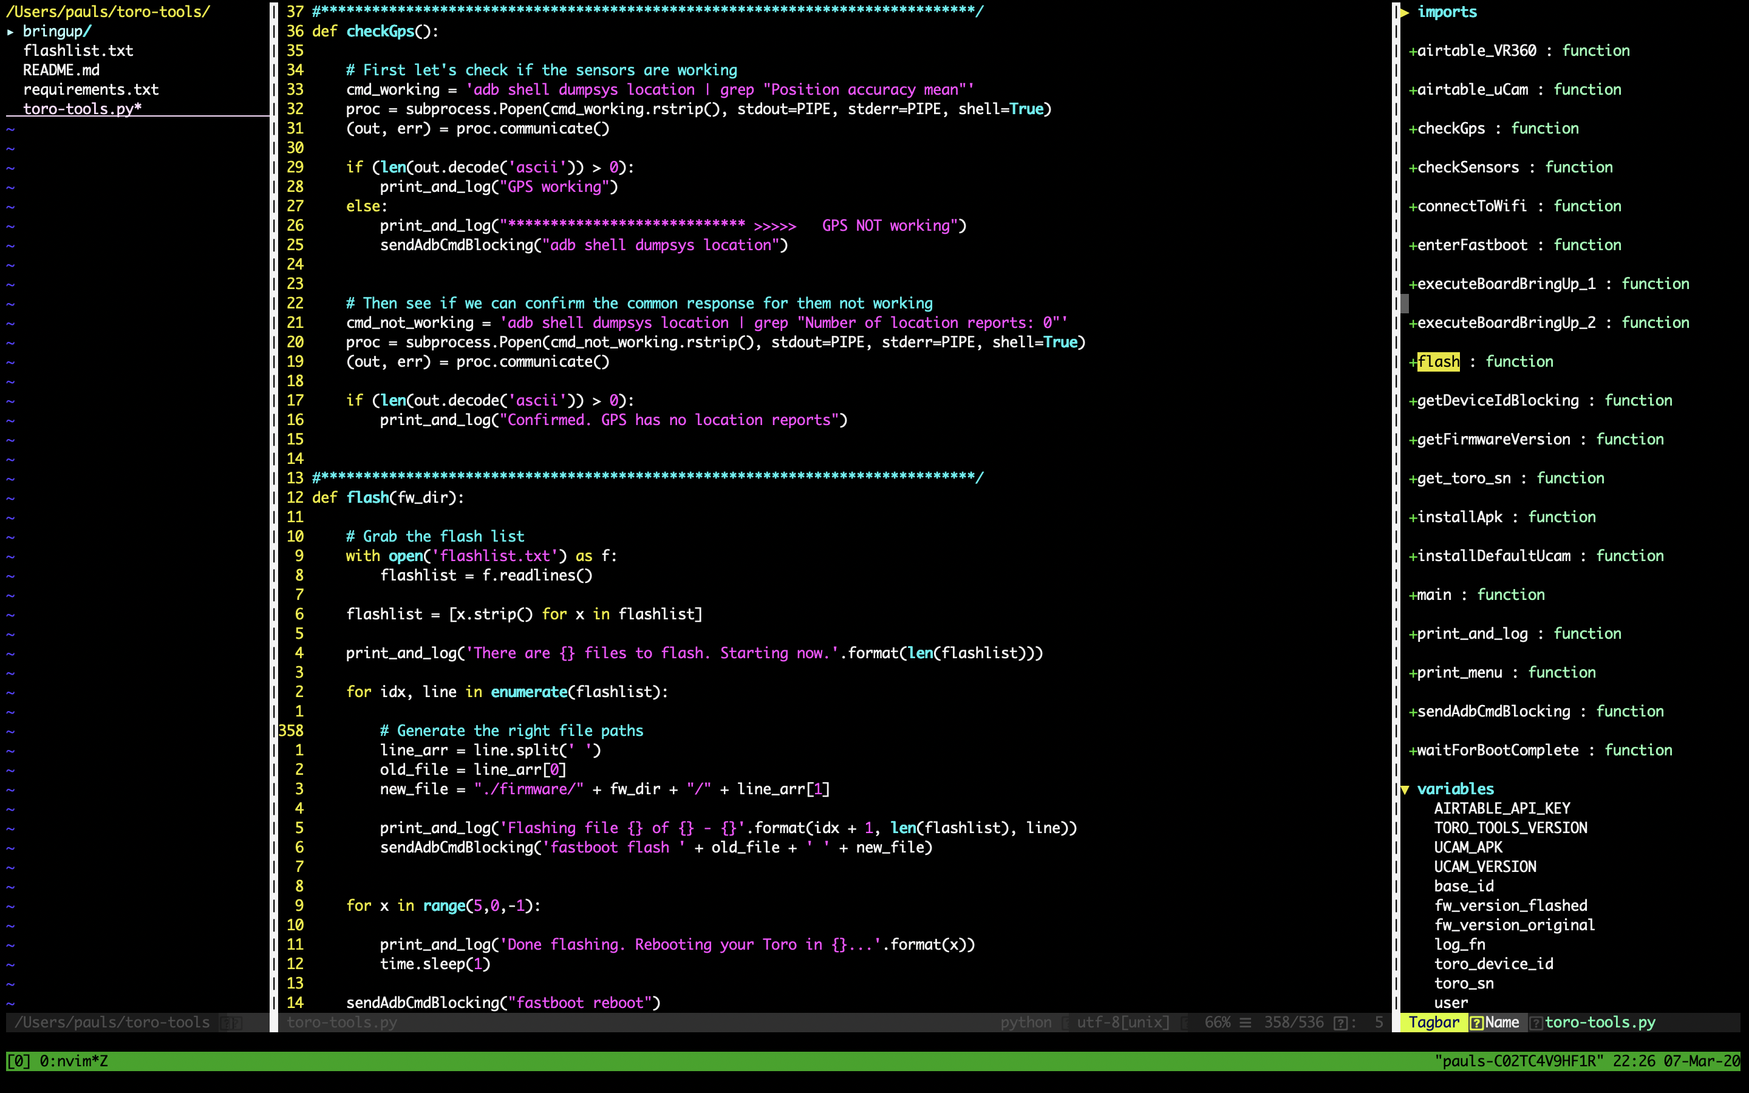Click current line number 358
Image resolution: width=1749 pixels, height=1093 pixels.
(x=291, y=731)
